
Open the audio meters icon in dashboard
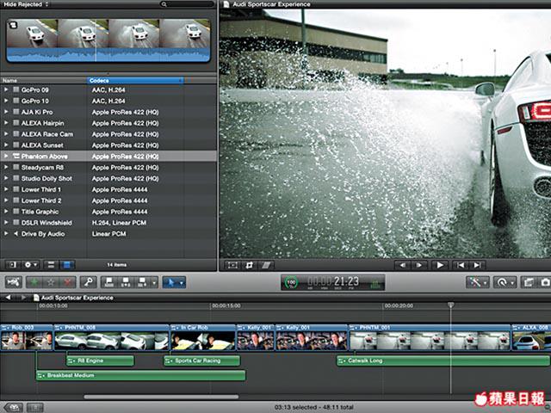pyautogui.click(x=375, y=283)
